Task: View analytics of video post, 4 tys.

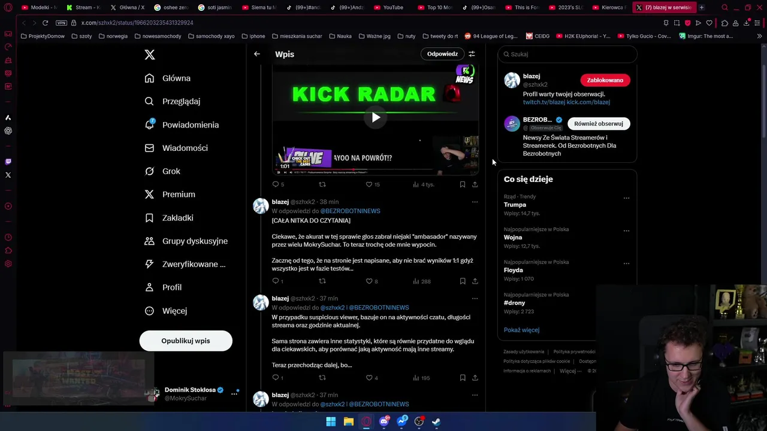Action: (423, 184)
